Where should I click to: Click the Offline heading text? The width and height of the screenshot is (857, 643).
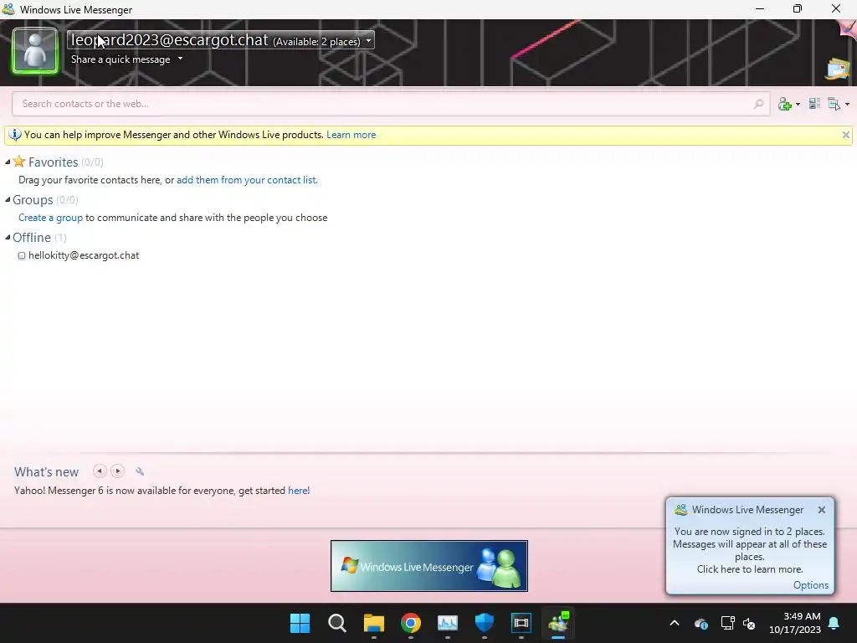pyautogui.click(x=32, y=238)
